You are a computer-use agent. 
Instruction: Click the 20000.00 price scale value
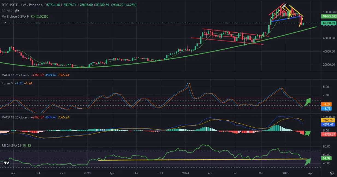[x=329, y=65]
